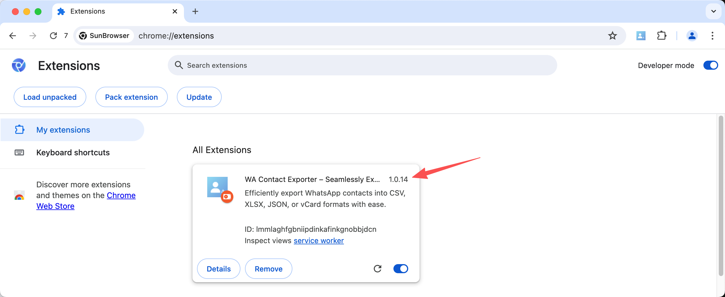The image size is (725, 297).
Task: Focus the Search extensions field
Action: (362, 65)
